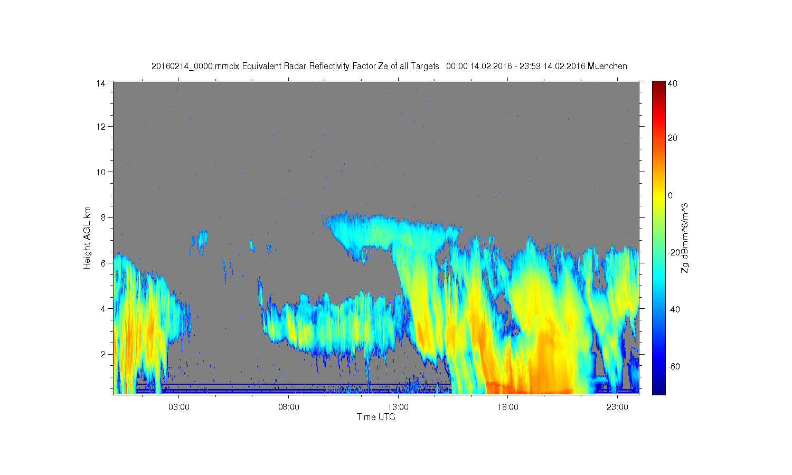Screen dimensions: 792x475
Task: Click the '6' height tick label
Action: (x=103, y=263)
